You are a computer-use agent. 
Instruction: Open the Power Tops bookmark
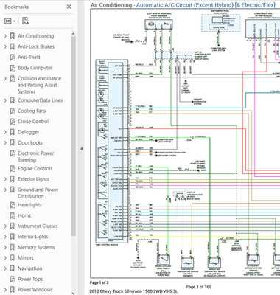coord(30,279)
